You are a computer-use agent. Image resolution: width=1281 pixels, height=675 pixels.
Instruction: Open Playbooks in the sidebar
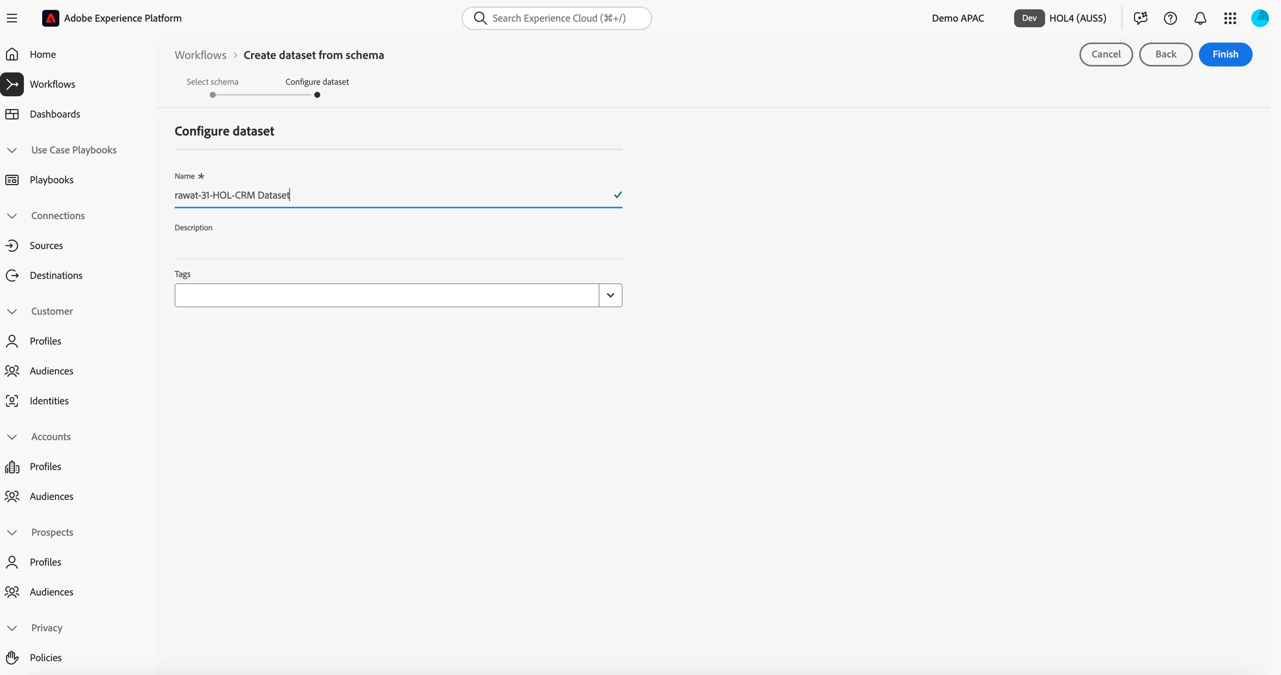click(51, 180)
